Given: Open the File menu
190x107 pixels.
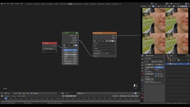Looking at the screenshot, I should [x=4, y=4].
